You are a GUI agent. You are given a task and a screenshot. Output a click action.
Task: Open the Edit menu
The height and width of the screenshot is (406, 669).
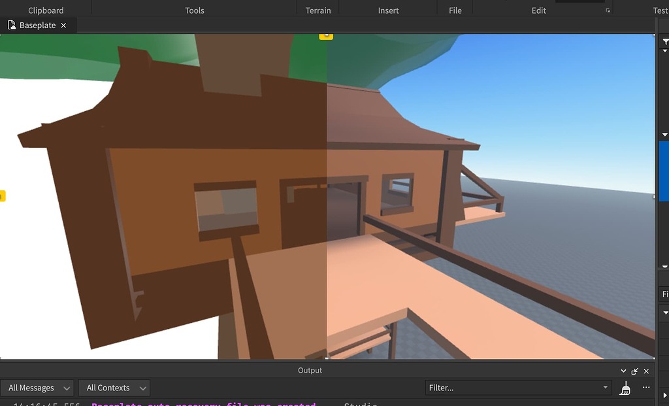[x=538, y=10]
